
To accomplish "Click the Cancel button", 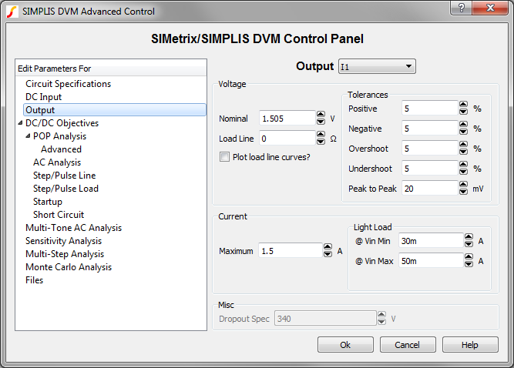I will [408, 345].
